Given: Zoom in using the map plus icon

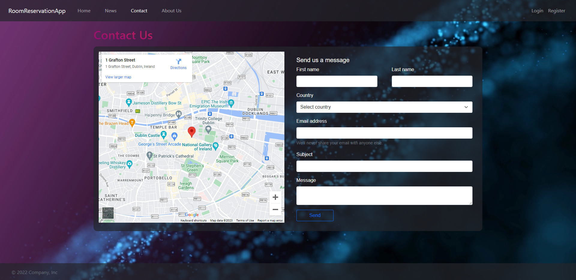Looking at the screenshot, I should tap(275, 197).
